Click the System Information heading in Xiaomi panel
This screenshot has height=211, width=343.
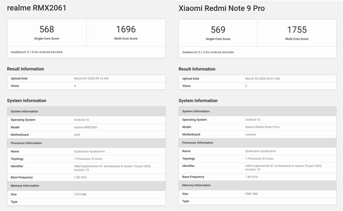pyautogui.click(x=198, y=101)
